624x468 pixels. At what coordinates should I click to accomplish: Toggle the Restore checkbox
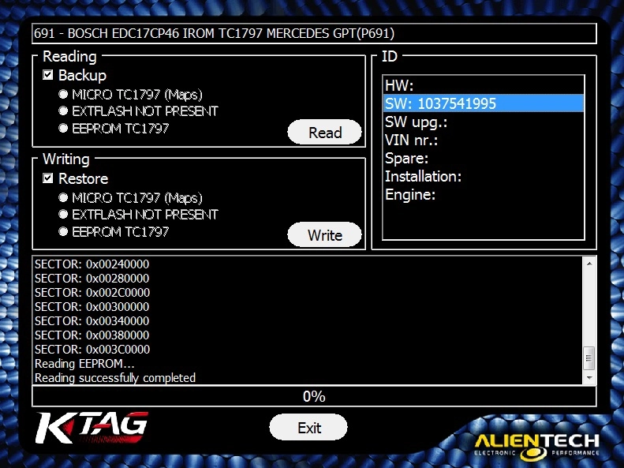tap(48, 178)
